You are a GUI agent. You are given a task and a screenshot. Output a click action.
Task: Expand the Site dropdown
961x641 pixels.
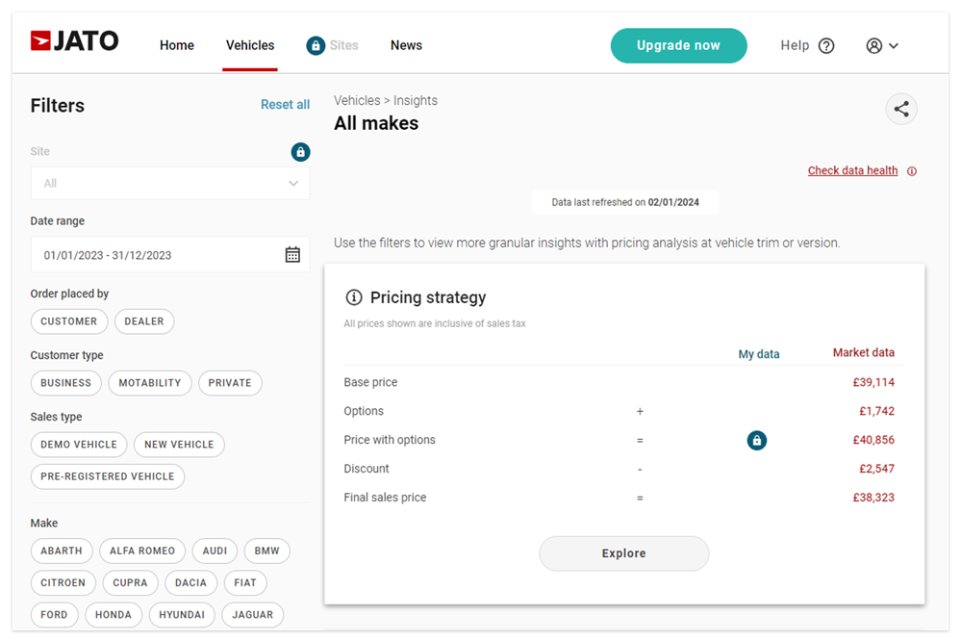[170, 183]
